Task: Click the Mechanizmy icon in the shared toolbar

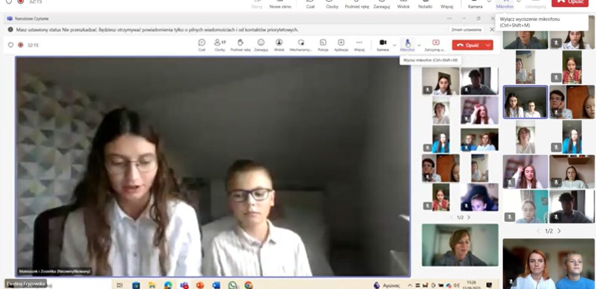Action: pyautogui.click(x=301, y=44)
